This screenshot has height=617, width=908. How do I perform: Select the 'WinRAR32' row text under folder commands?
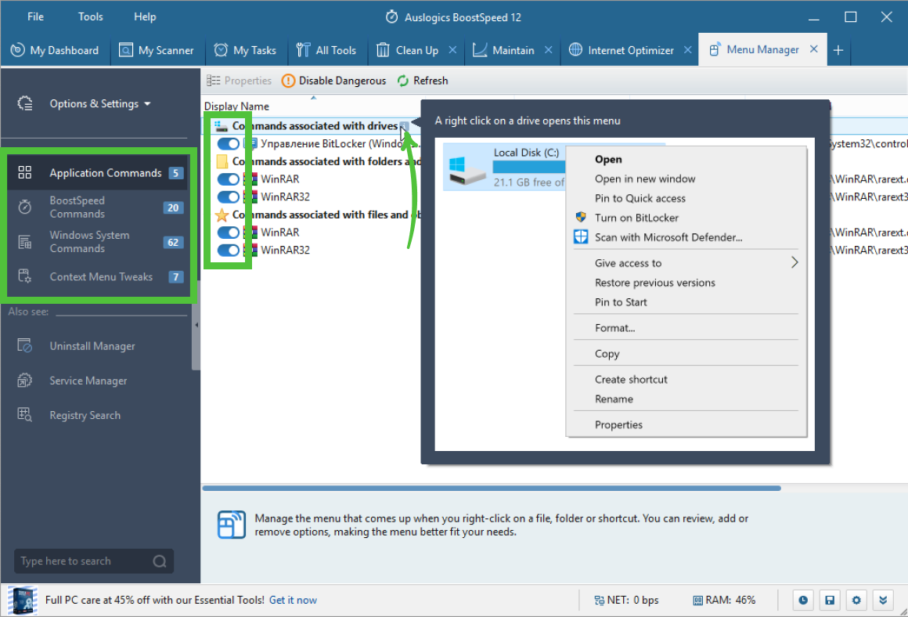[285, 197]
